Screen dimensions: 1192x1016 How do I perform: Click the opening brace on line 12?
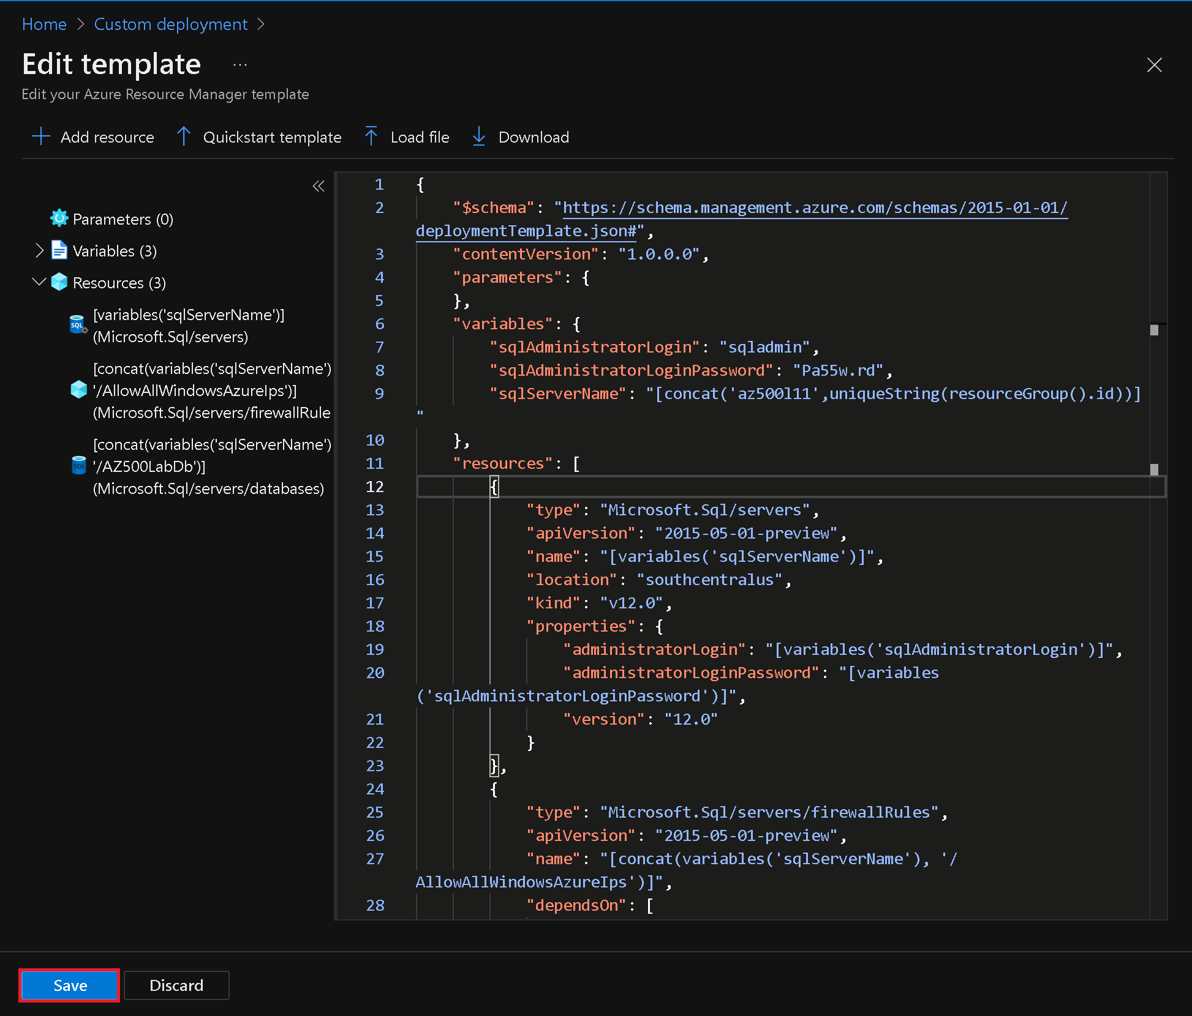click(494, 487)
